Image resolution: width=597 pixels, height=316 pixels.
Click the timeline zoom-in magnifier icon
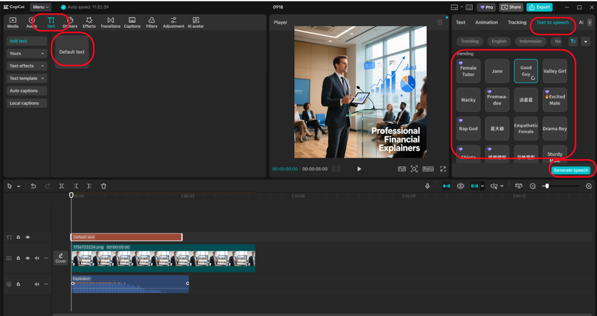pyautogui.click(x=588, y=186)
